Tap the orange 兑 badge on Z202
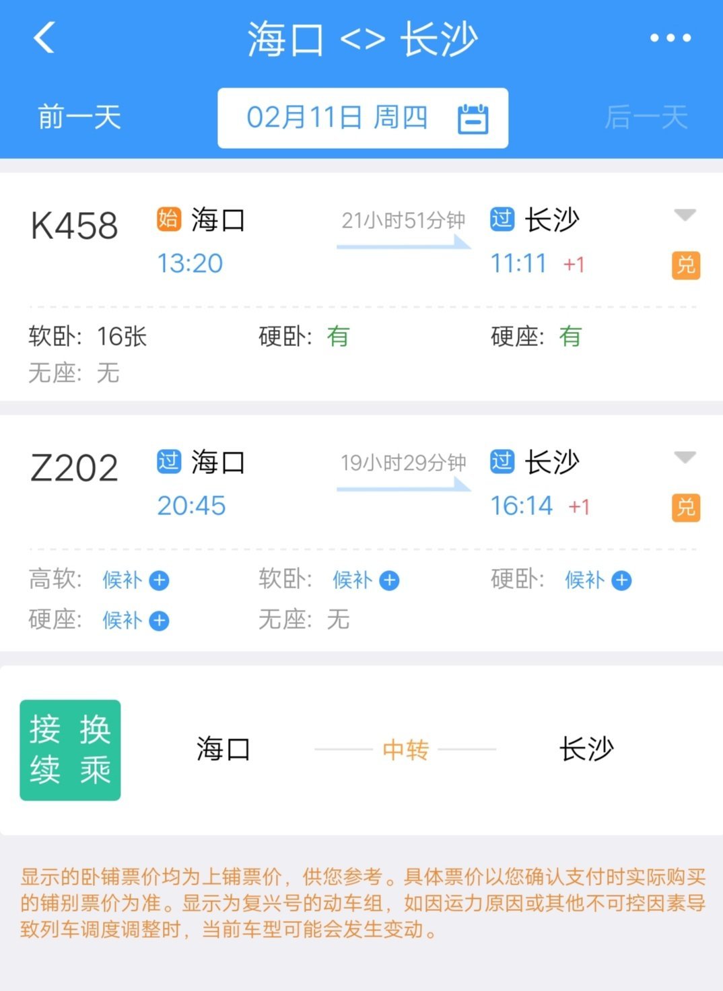 (686, 507)
